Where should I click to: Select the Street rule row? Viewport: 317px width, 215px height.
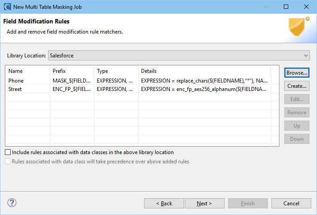tap(138, 89)
